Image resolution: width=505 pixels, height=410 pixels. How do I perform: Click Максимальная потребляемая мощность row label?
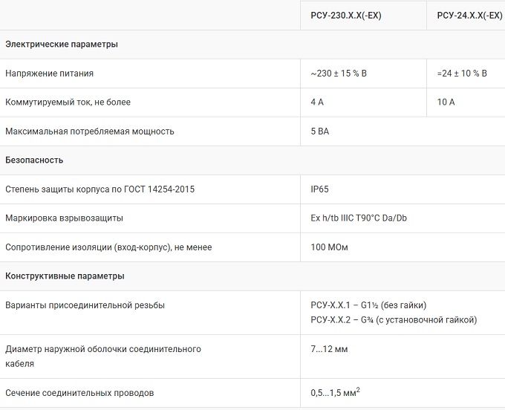pos(89,131)
